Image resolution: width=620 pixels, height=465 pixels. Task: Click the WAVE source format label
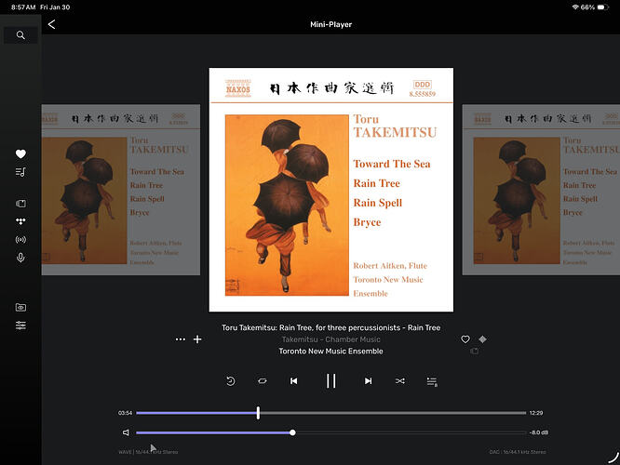coord(148,452)
